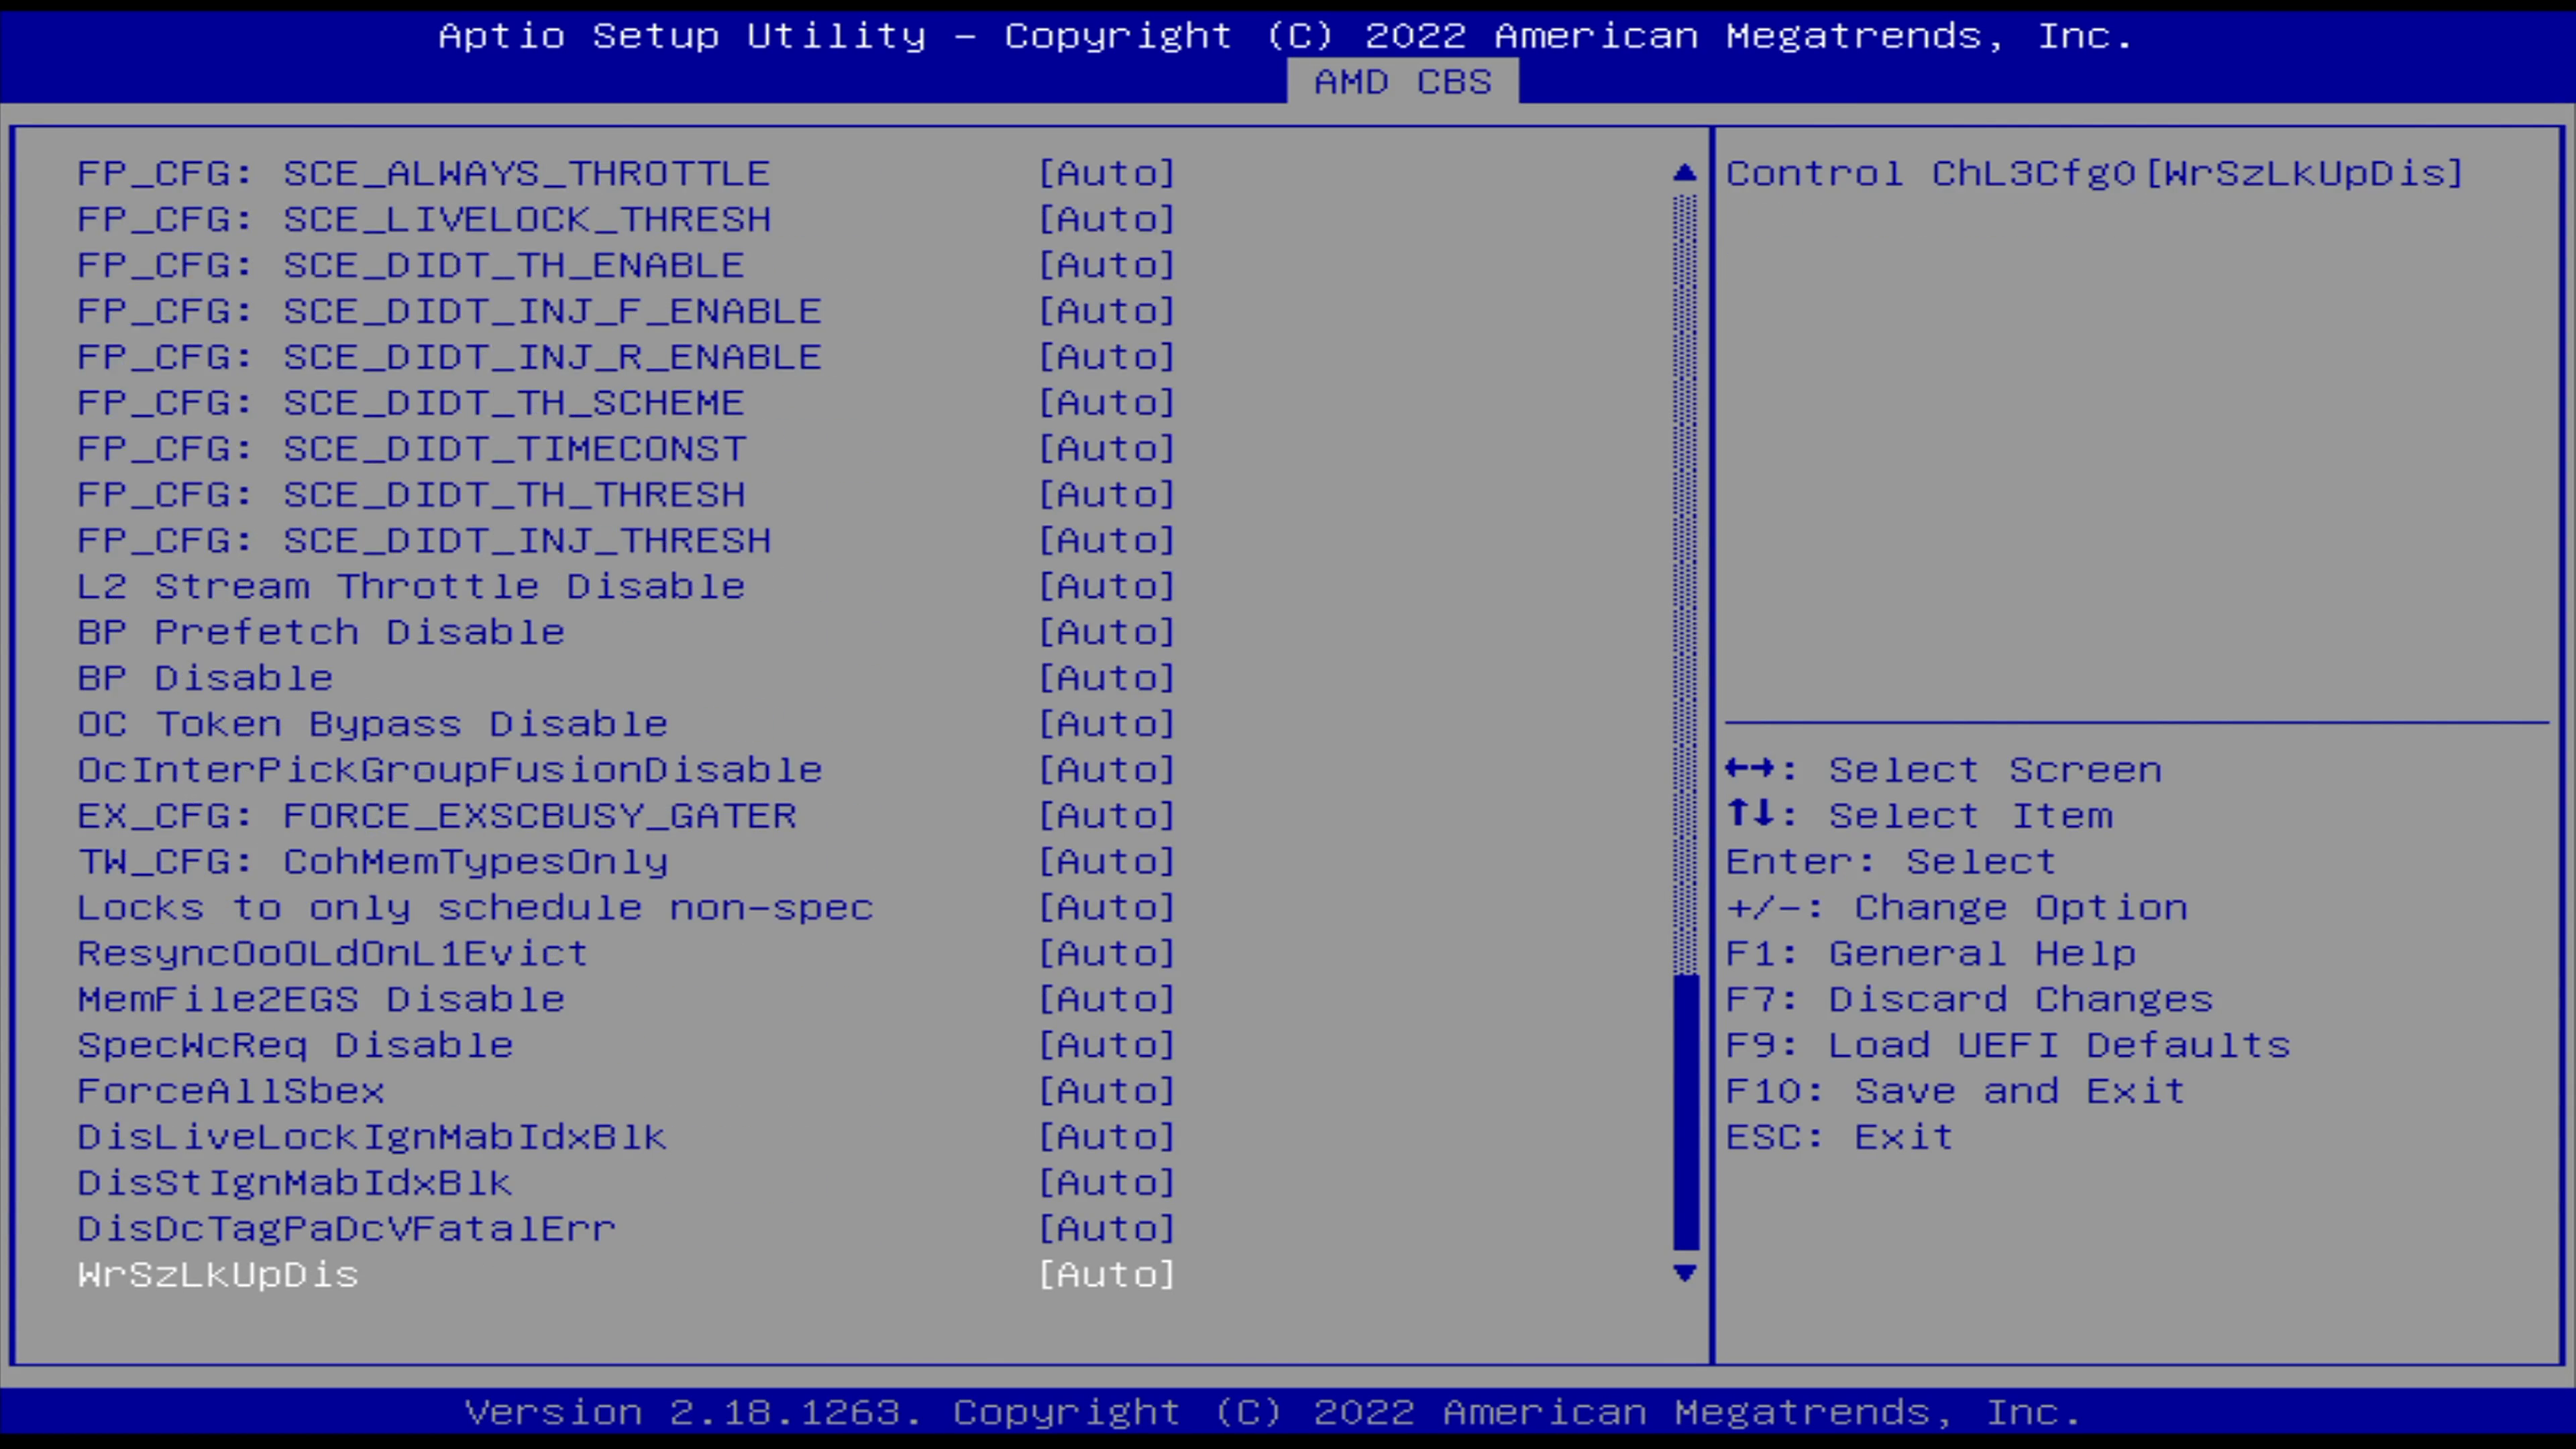Click the Control ChL3Cfg0[WrSzLkUpDis] help text
2576x1449 pixels.
[2095, 173]
